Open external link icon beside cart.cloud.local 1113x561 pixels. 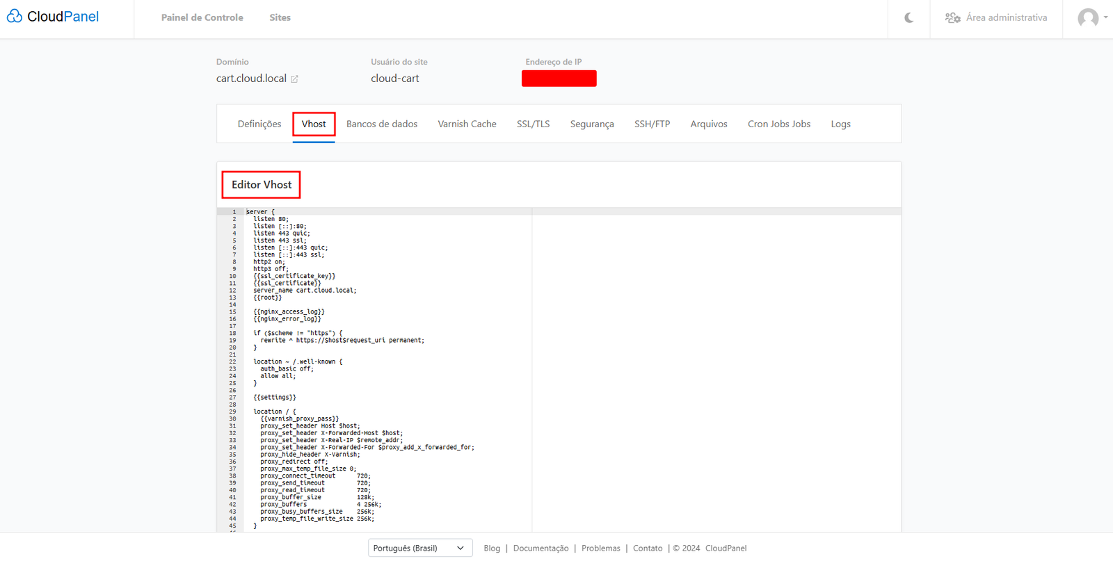294,79
